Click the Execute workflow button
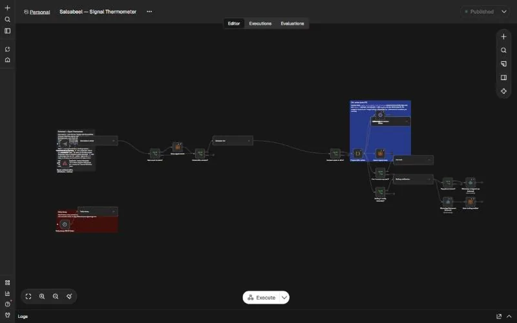The width and height of the screenshot is (517, 323). (262, 298)
